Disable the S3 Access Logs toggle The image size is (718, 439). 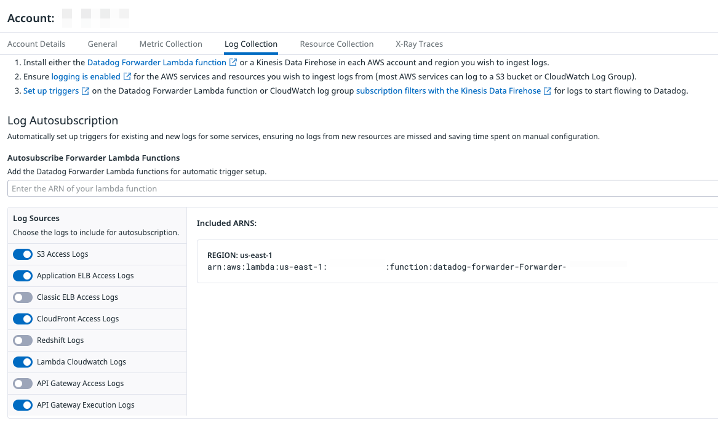[x=22, y=254]
